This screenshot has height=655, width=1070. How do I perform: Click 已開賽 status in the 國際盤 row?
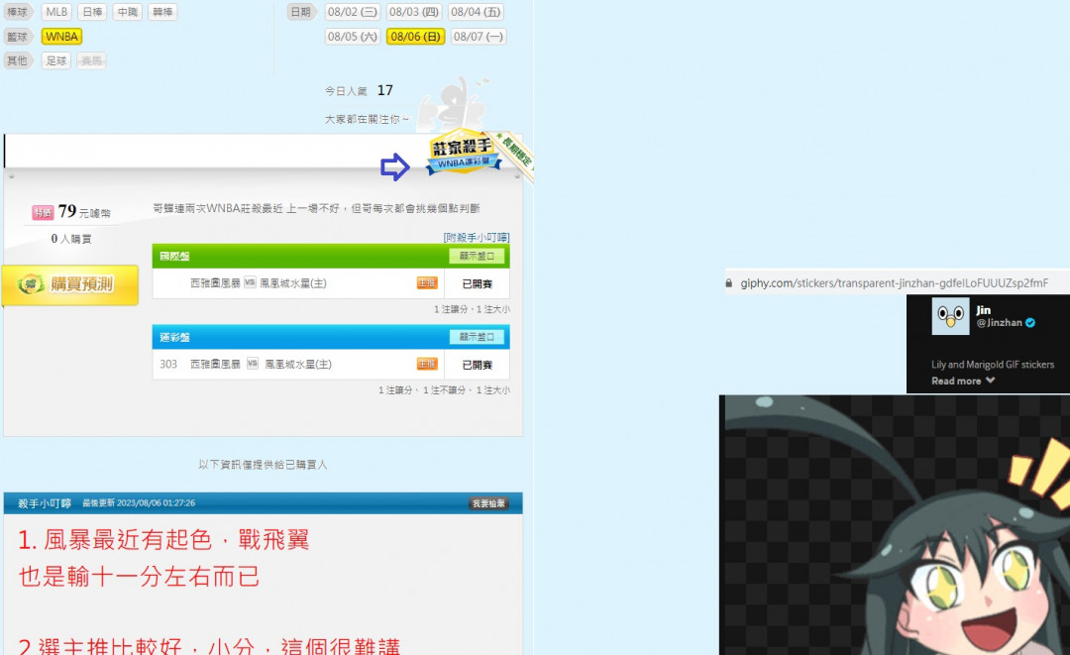(x=477, y=283)
